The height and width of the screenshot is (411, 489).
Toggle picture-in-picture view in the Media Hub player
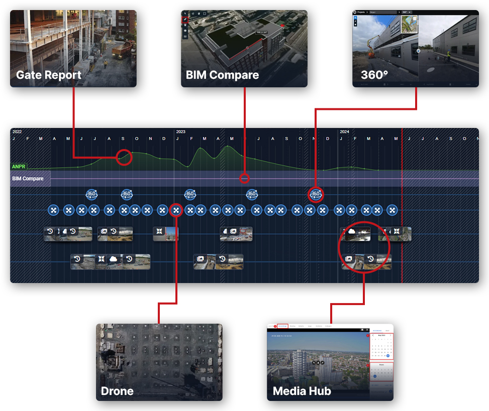[x=362, y=329]
